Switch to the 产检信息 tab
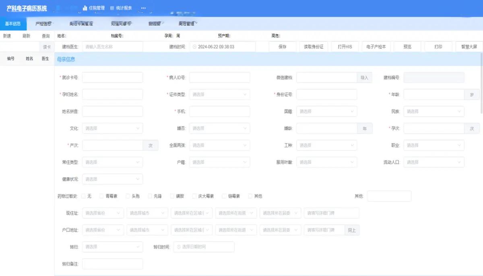Viewport: 483px width, 276px height. point(44,24)
